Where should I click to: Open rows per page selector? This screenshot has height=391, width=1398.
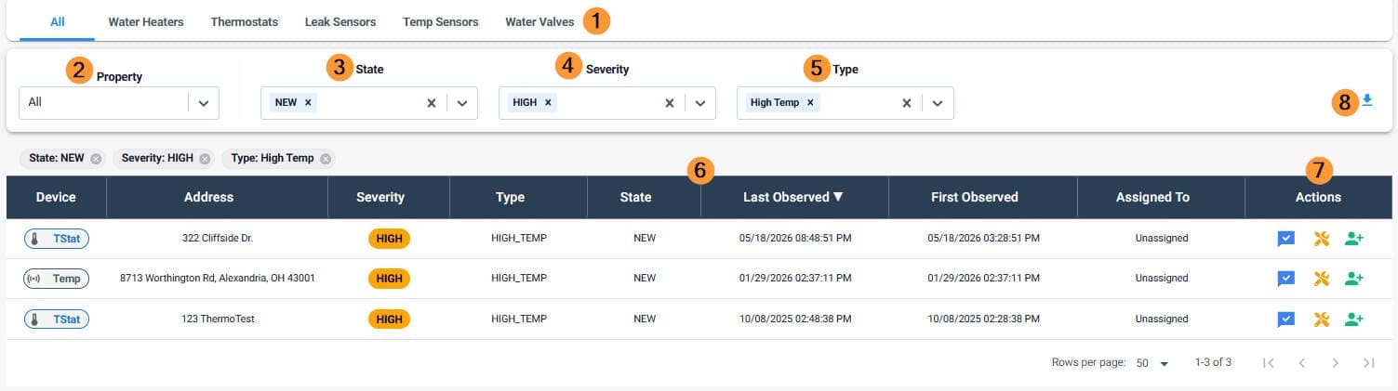(1153, 362)
